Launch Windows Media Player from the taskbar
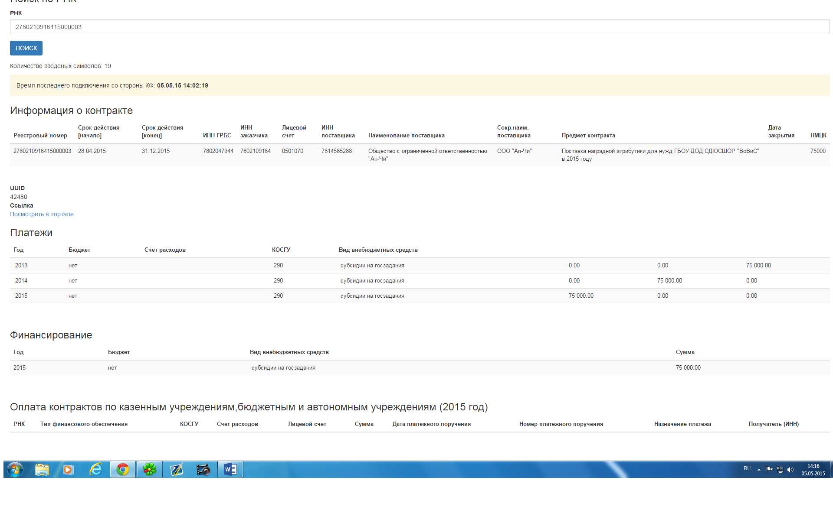The height and width of the screenshot is (520, 833). 69,469
